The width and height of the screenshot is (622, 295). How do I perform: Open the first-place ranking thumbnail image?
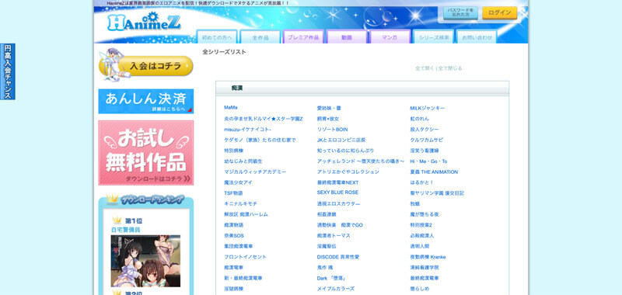tap(145, 261)
